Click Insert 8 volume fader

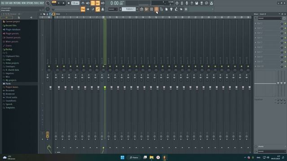click(105, 88)
